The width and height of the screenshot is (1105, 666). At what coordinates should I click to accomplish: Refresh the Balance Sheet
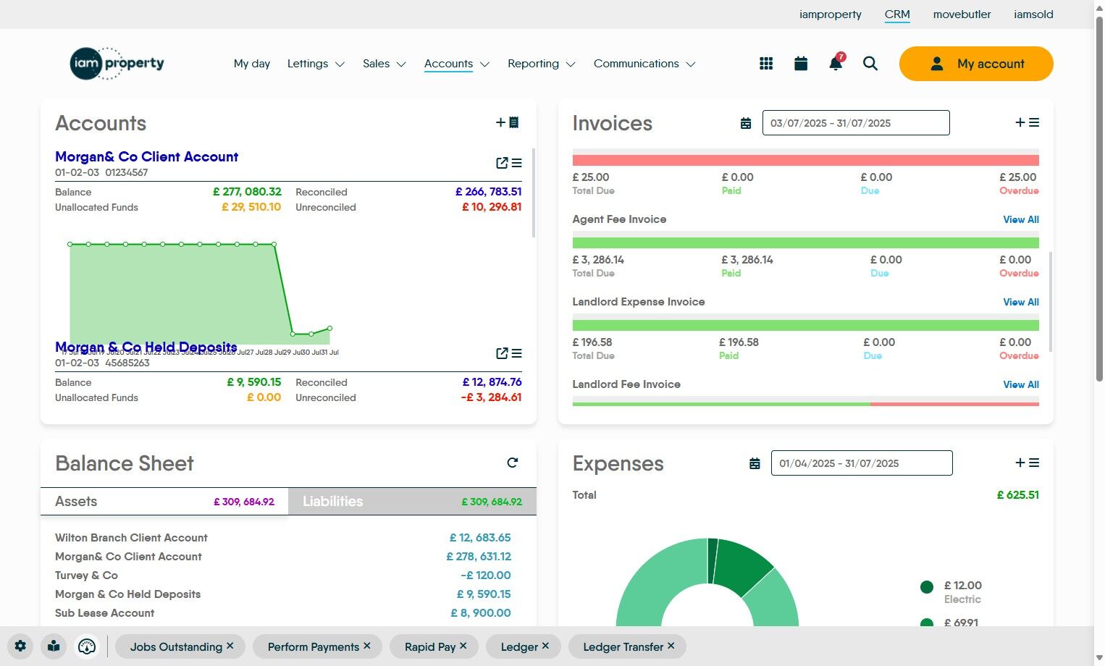coord(513,463)
